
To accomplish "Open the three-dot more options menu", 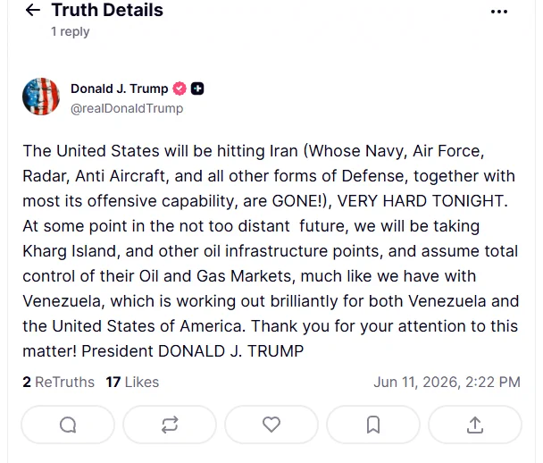I will (x=499, y=12).
